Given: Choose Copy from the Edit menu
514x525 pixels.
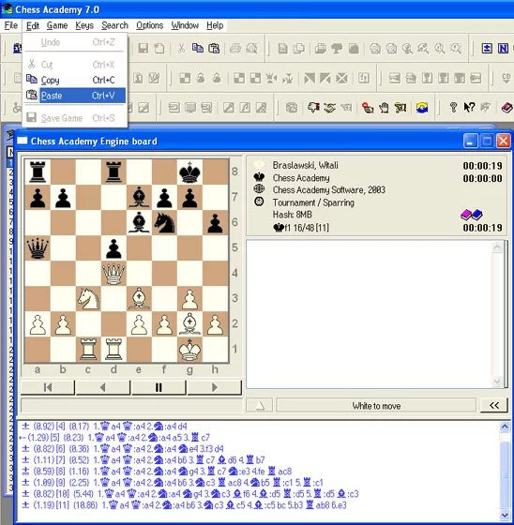Looking at the screenshot, I should (x=75, y=80).
